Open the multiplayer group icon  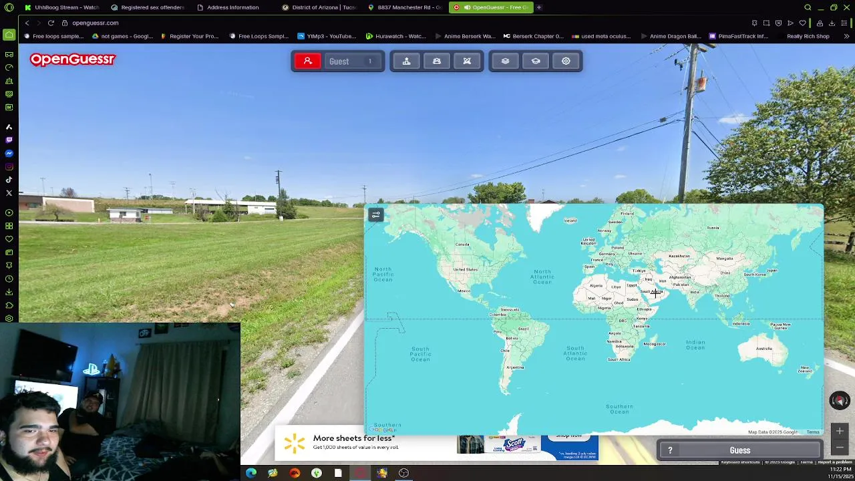coord(437,61)
